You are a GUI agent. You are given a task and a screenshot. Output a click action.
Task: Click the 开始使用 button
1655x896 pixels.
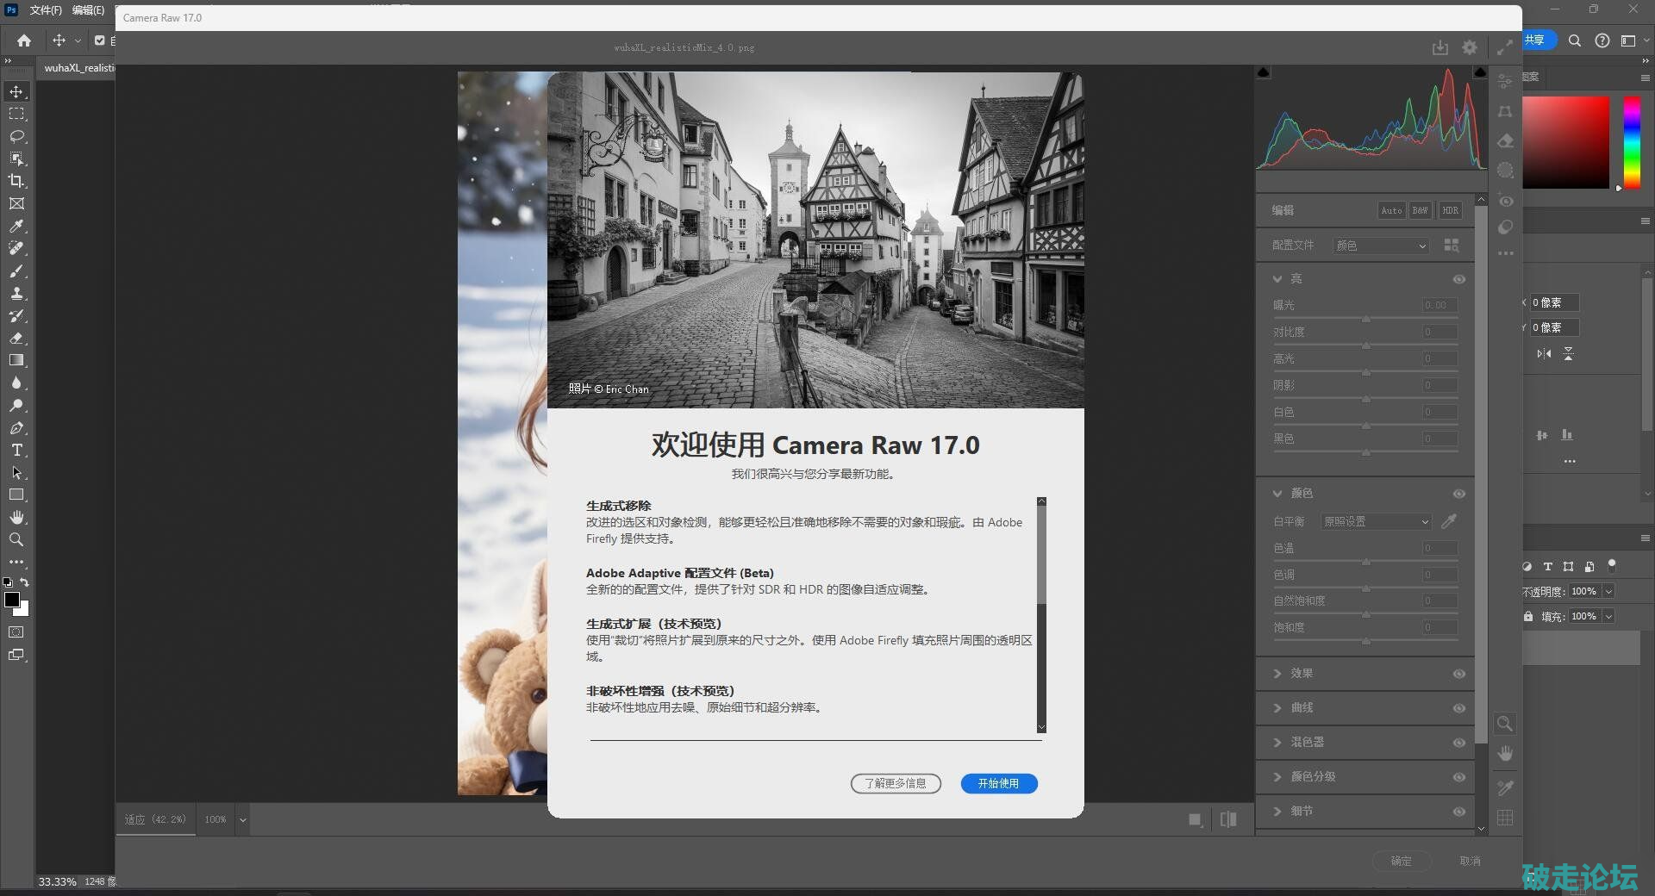(998, 783)
